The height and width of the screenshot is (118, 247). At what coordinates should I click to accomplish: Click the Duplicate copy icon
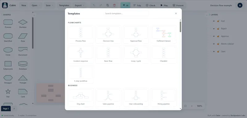click(x=107, y=5)
